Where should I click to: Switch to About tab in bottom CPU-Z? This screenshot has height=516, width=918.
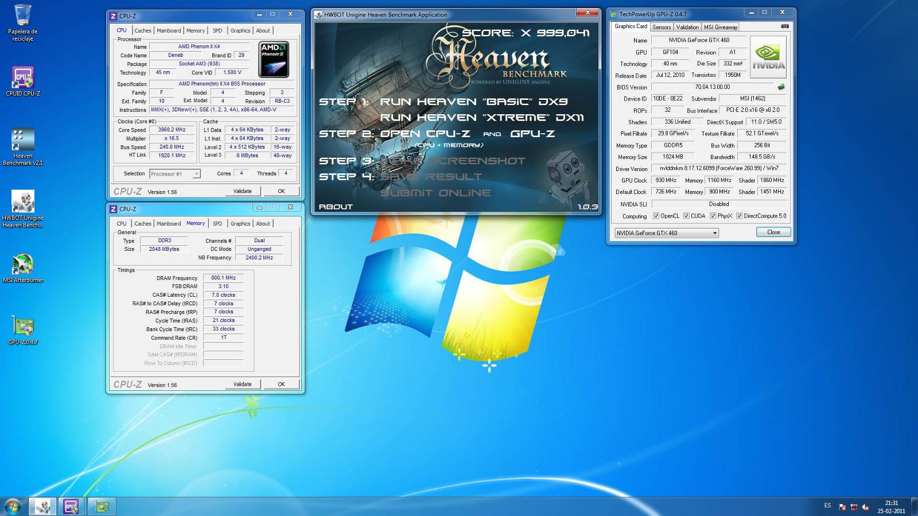[263, 224]
